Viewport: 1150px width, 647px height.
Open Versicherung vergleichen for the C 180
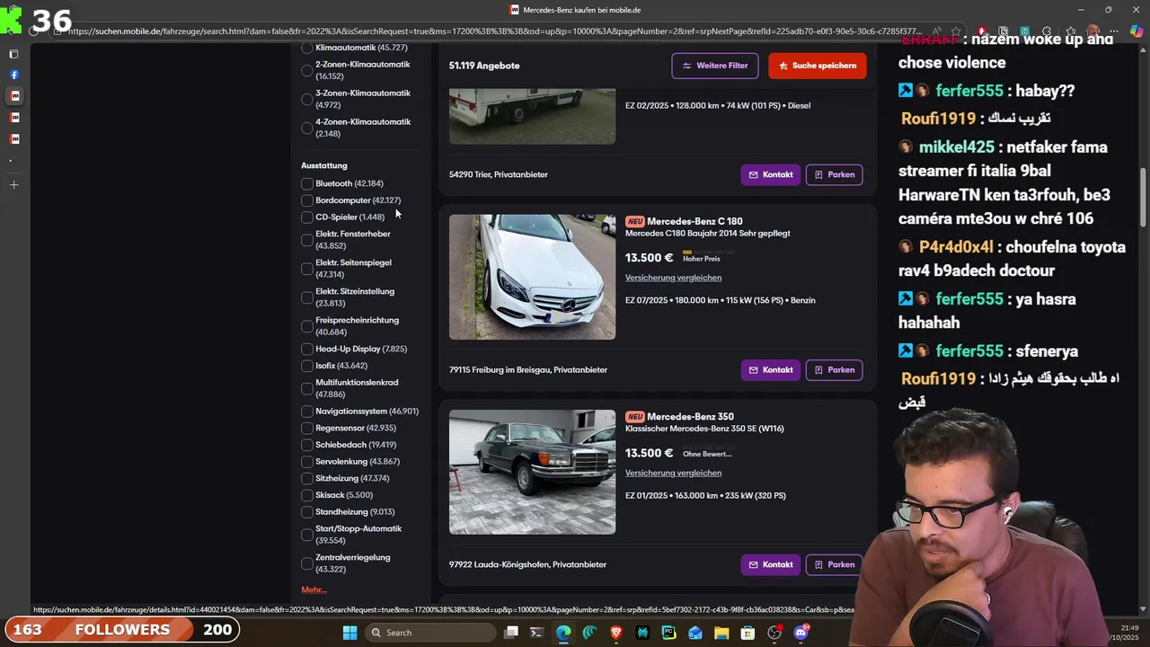(x=673, y=278)
